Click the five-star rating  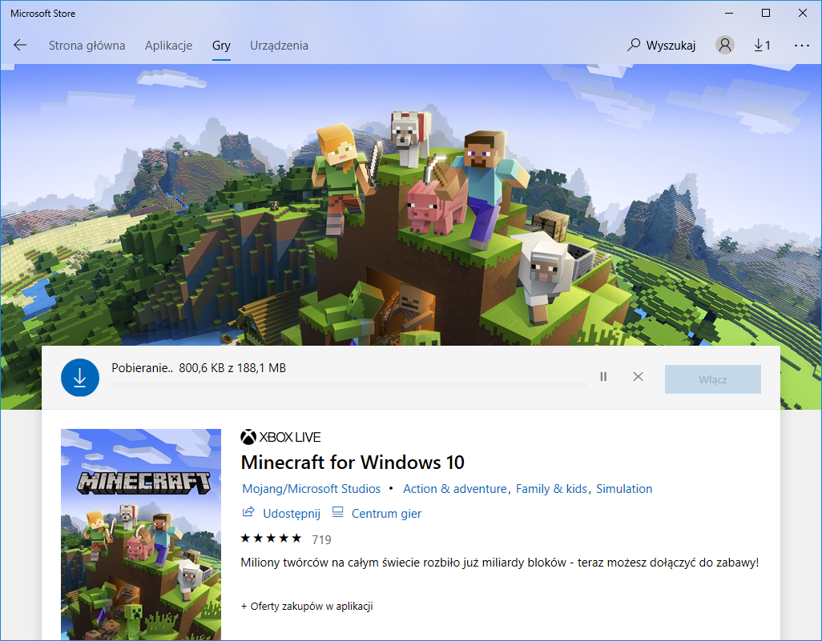click(x=271, y=539)
